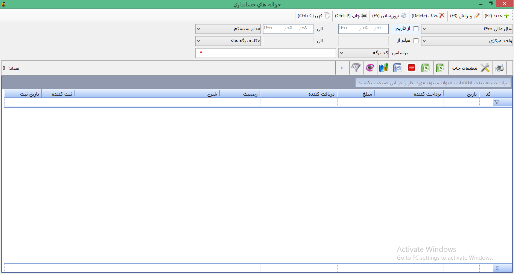Click the filter cell under شرح column
Viewport: 514px width, 274px height.
[x=148, y=102]
